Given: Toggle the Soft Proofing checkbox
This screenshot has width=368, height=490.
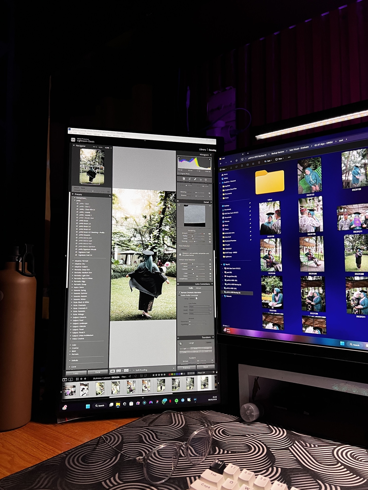Looking at the screenshot, I should (134, 370).
